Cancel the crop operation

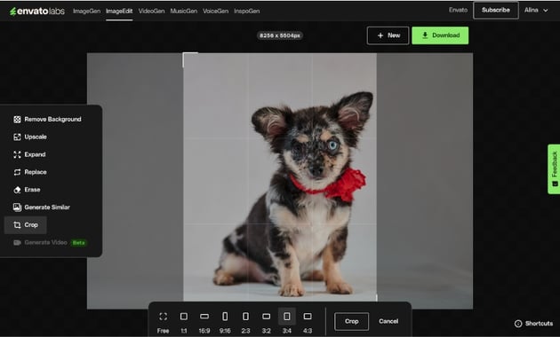click(388, 321)
